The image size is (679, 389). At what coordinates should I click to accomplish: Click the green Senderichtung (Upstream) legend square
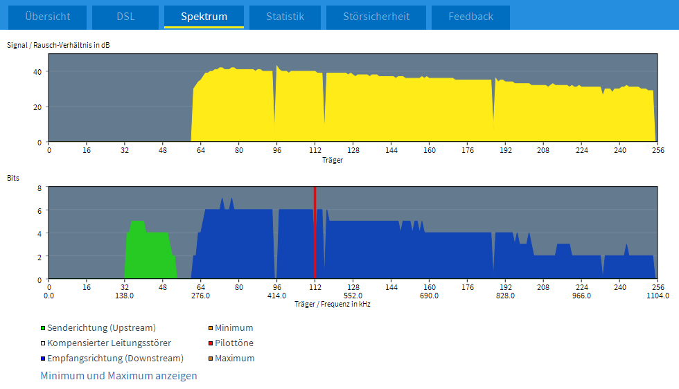click(43, 328)
